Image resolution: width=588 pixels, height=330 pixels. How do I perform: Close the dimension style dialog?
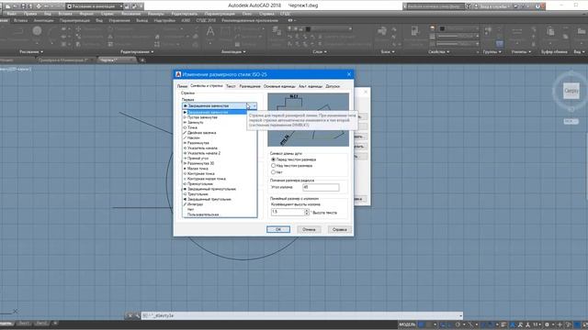349,74
